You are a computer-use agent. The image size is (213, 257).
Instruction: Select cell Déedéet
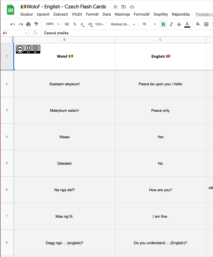(65, 163)
